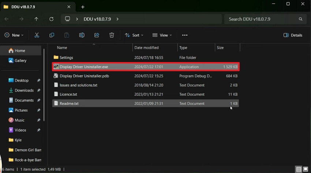Click the Program Debug D... type cell
This screenshot has height=173, width=311.
pos(195,76)
